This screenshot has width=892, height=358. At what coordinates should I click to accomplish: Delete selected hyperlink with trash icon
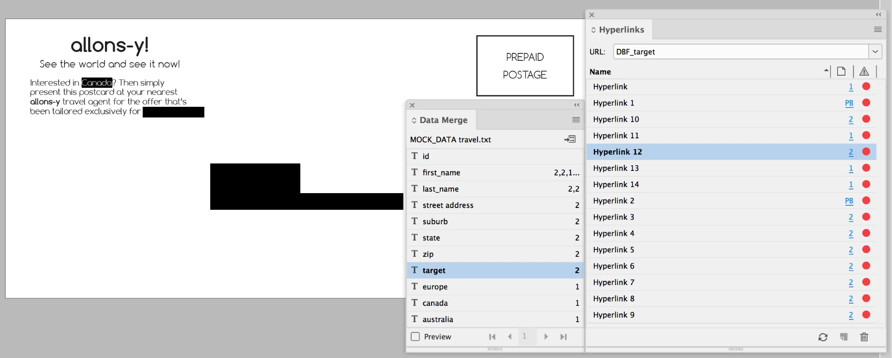click(864, 337)
